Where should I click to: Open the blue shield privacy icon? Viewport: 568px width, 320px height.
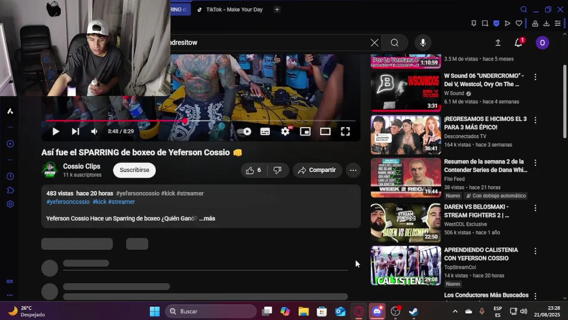tap(496, 24)
